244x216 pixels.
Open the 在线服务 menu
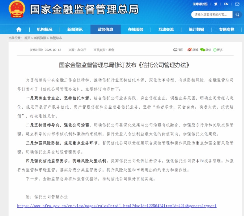point(136,29)
